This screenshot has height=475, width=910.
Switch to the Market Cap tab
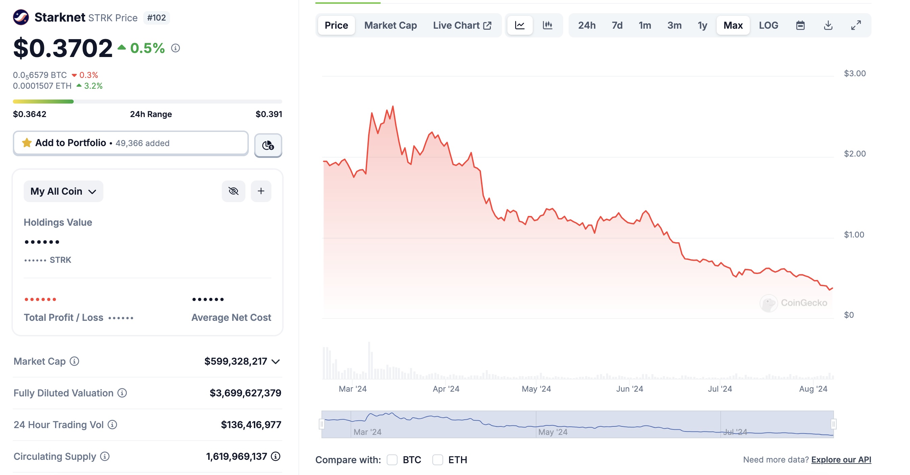(390, 25)
